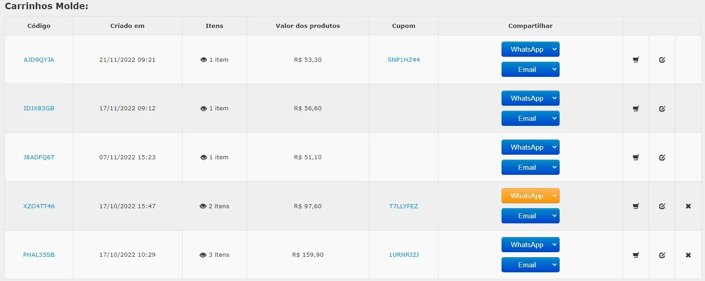Click the edit icon for AJD9QYJA row
This screenshot has width=705, height=281.
pyautogui.click(x=662, y=59)
